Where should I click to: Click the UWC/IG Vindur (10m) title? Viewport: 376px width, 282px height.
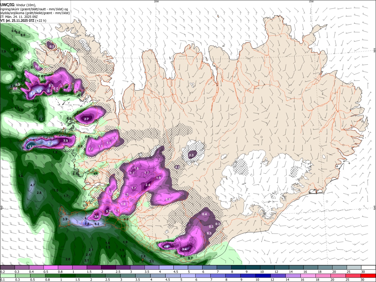pyautogui.click(x=18, y=5)
